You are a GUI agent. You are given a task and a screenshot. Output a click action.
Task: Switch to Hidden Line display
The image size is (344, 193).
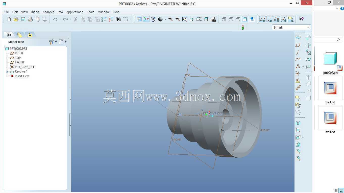(231, 19)
